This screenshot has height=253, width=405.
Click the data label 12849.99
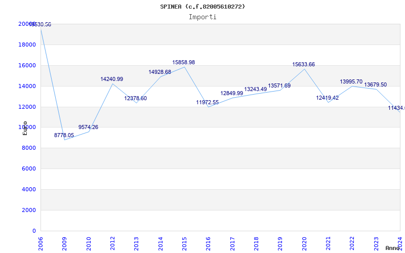[232, 93]
